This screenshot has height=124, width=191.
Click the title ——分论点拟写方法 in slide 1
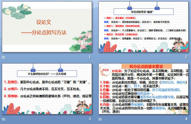44,33
